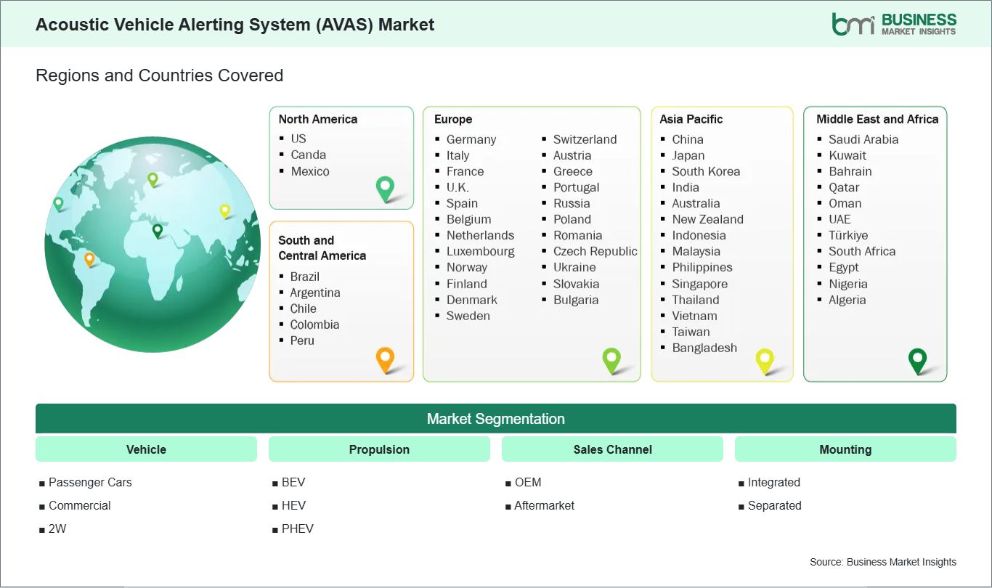Select the Mounting segmentation header
Image resolution: width=992 pixels, height=588 pixels.
(845, 449)
